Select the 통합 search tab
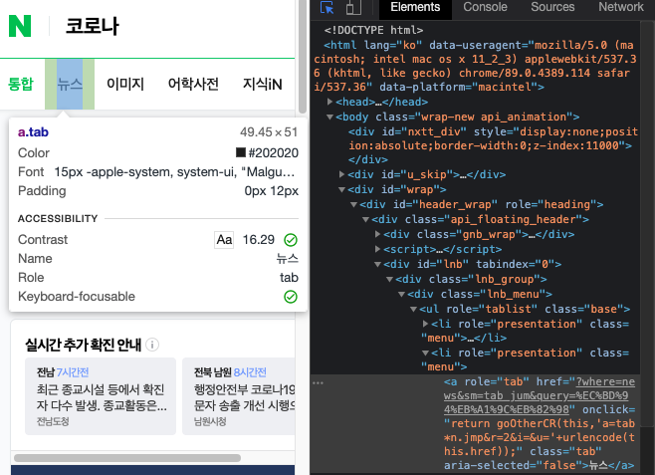Viewport: 655px width, 475px height. 21,84
